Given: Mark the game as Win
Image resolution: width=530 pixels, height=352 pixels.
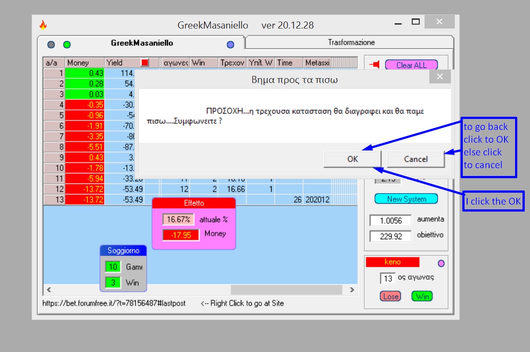Looking at the screenshot, I should point(422,296).
